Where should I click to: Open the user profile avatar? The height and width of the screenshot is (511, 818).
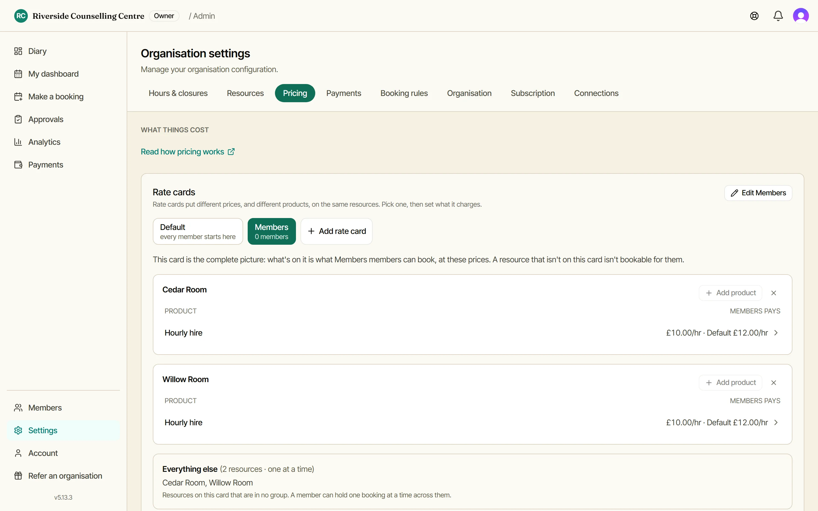coord(801,16)
